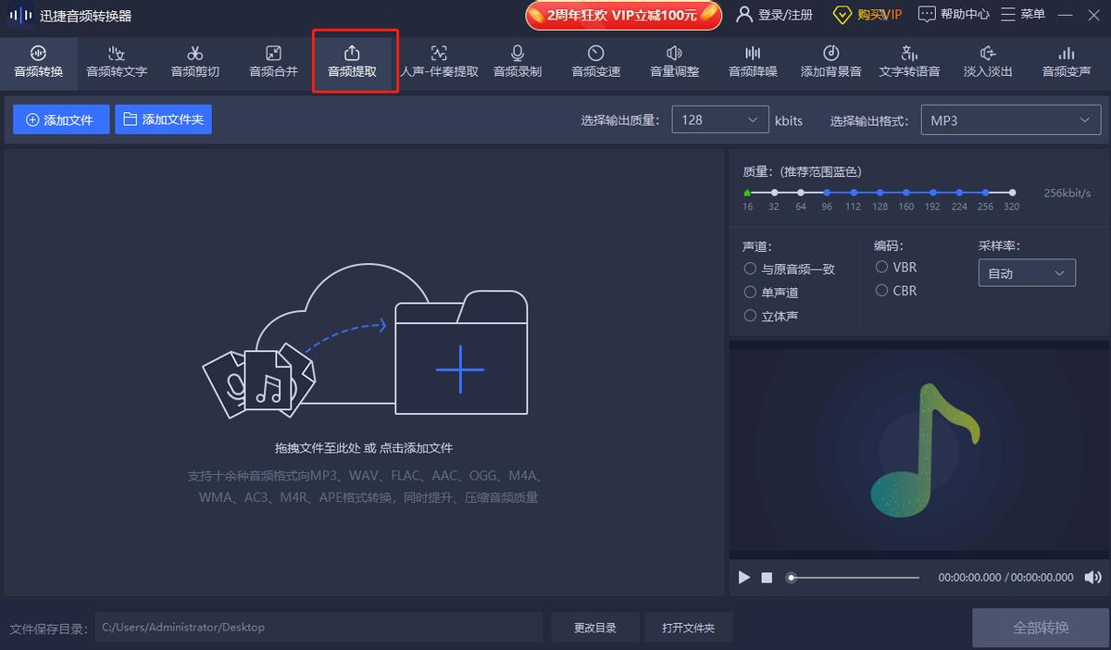The image size is (1111, 650).
Task: Expand the output quality 128 dropdown
Action: [719, 120]
